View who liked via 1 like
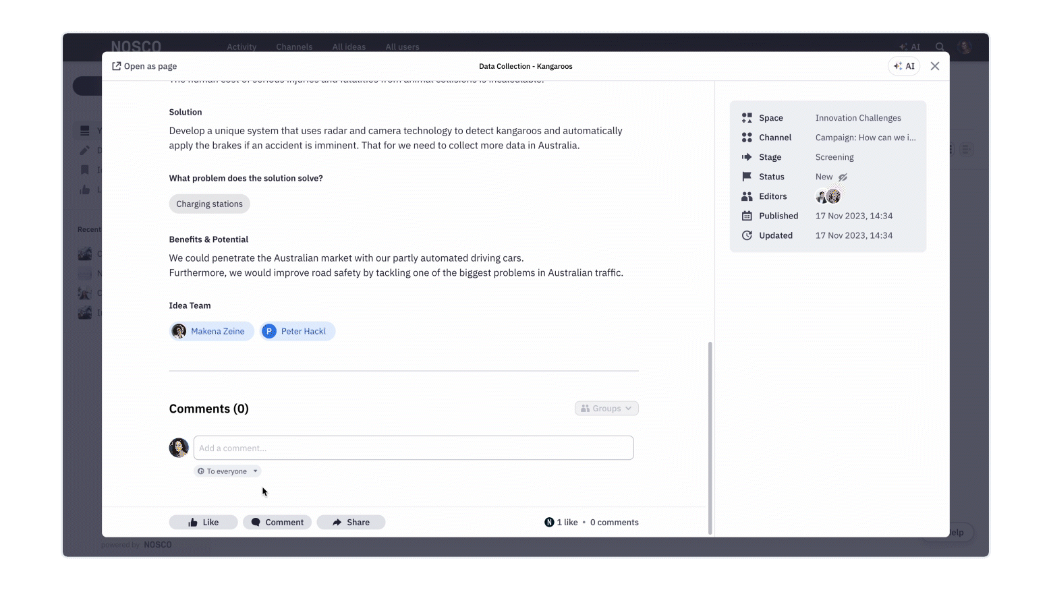Viewport: 1049px width, 590px height. point(567,523)
